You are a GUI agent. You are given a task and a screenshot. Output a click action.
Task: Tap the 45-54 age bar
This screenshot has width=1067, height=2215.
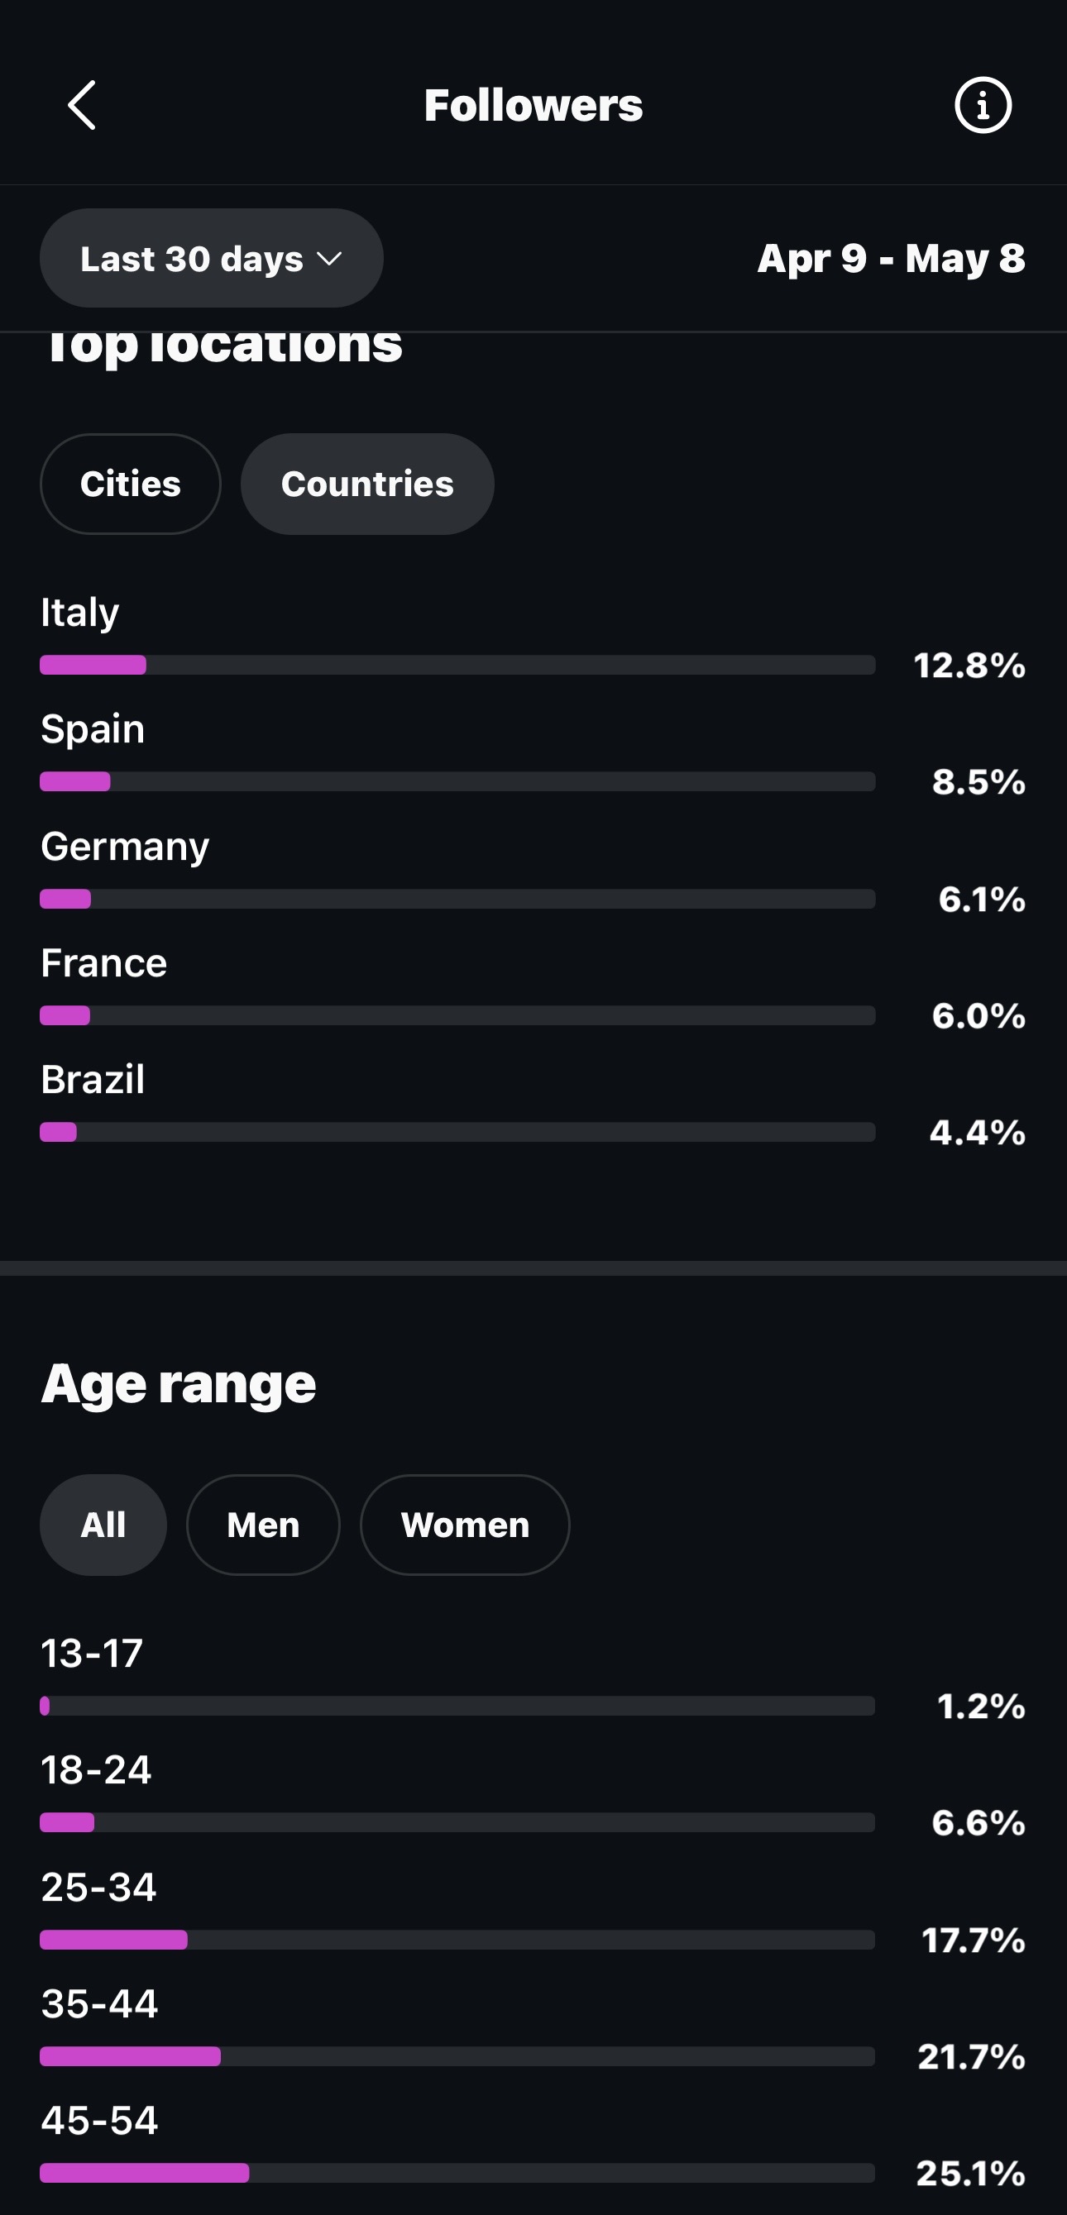(x=457, y=2174)
